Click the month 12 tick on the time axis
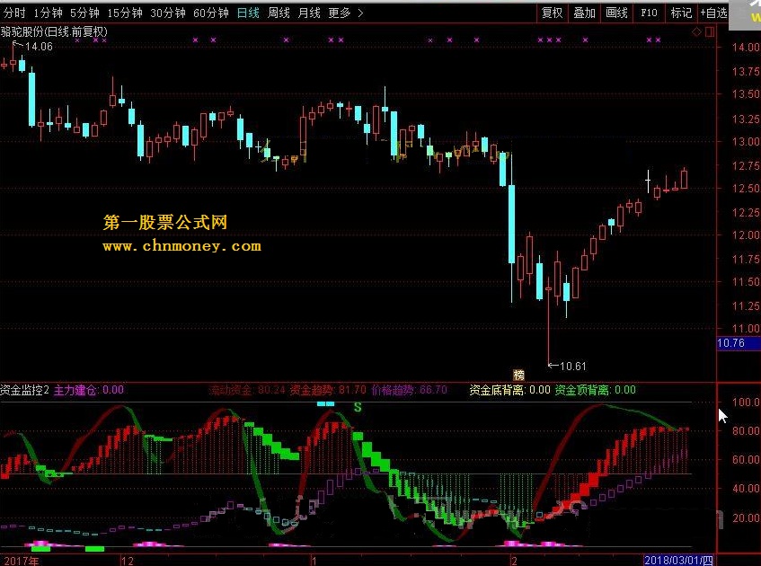761x566 pixels. (128, 562)
